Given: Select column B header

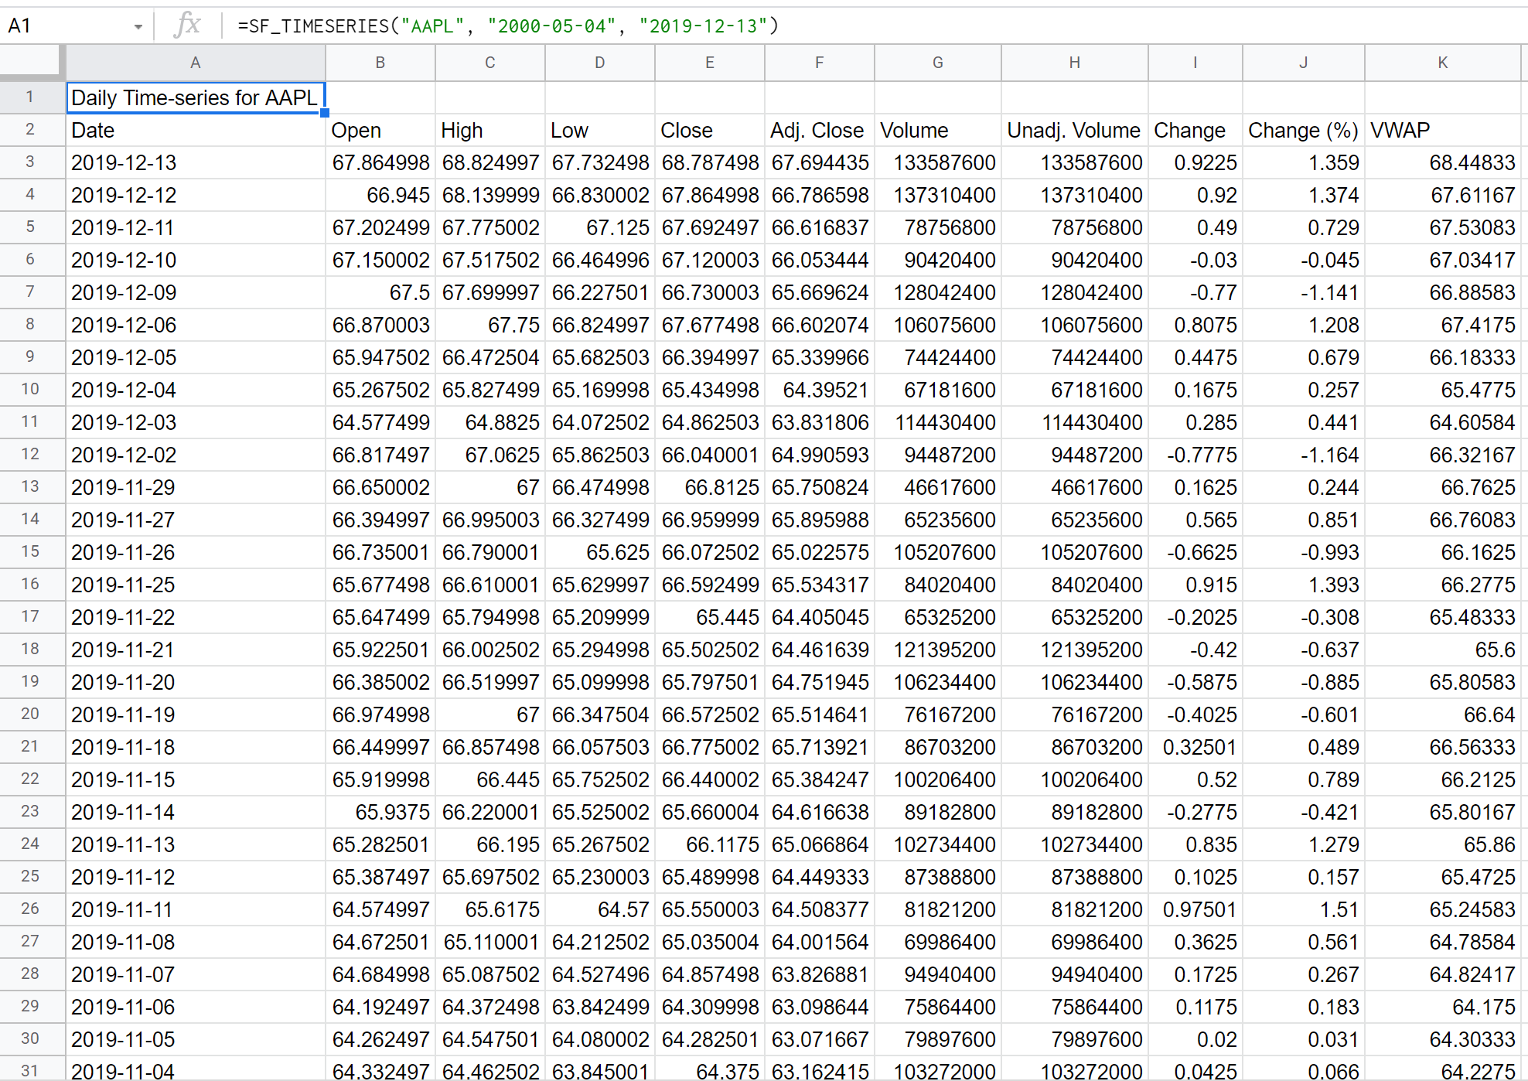Looking at the screenshot, I should [380, 63].
